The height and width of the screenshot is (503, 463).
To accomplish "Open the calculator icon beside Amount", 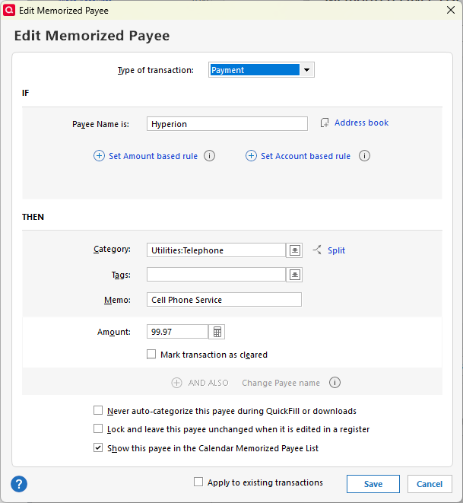I will click(217, 332).
